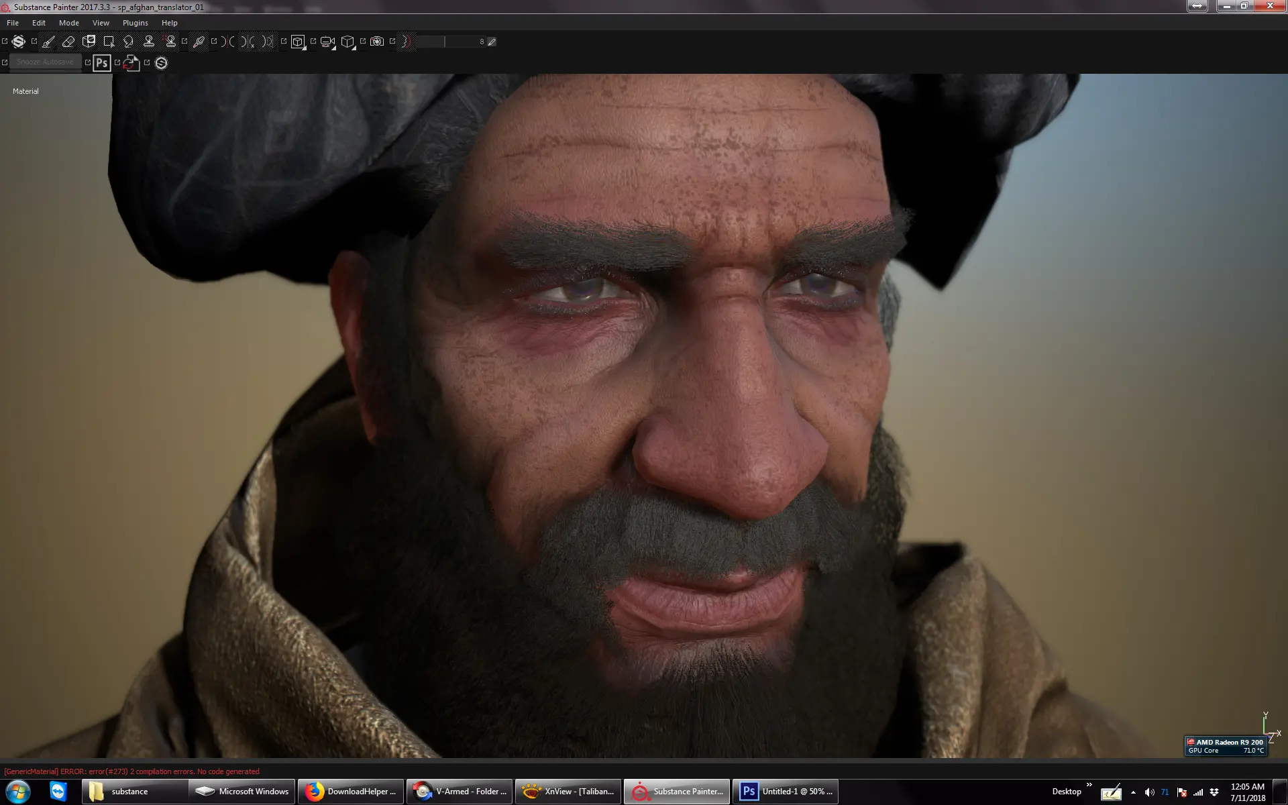Toggle 3D-only viewport mode
The width and height of the screenshot is (1288, 805).
tap(298, 42)
